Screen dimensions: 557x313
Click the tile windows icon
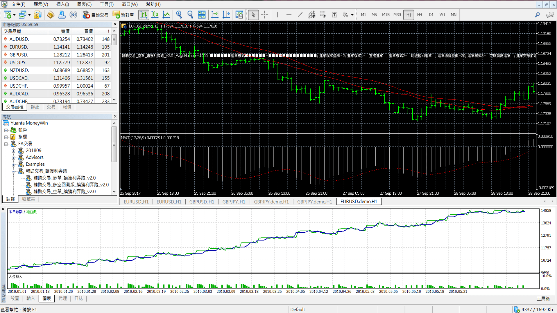pyautogui.click(x=202, y=15)
